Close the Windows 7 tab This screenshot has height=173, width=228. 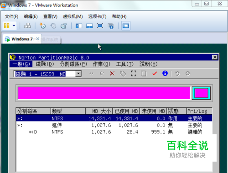point(38,39)
